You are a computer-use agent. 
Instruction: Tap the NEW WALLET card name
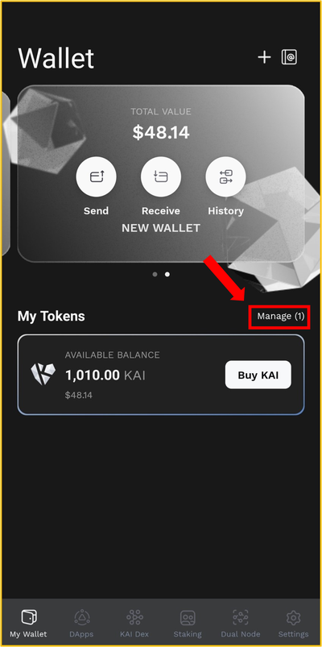(161, 228)
